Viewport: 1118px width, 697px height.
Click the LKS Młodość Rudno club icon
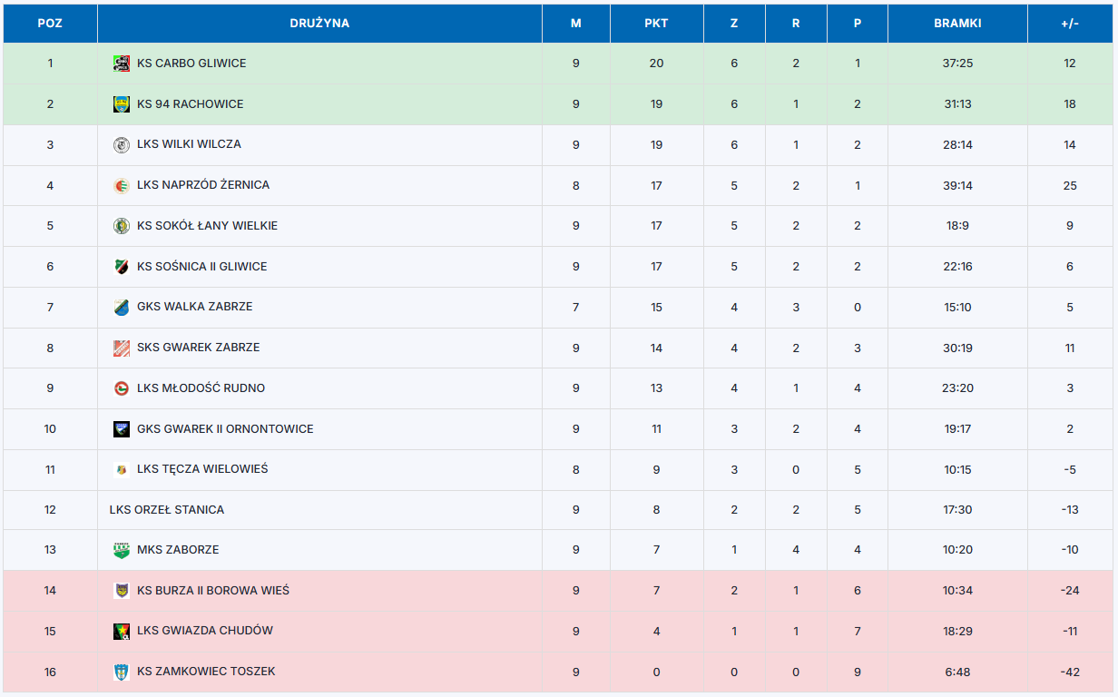pyautogui.click(x=122, y=388)
